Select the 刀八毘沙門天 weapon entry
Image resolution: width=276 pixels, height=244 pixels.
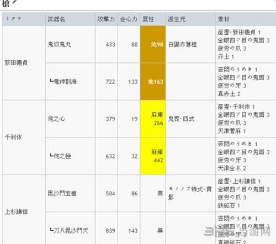[69, 231]
